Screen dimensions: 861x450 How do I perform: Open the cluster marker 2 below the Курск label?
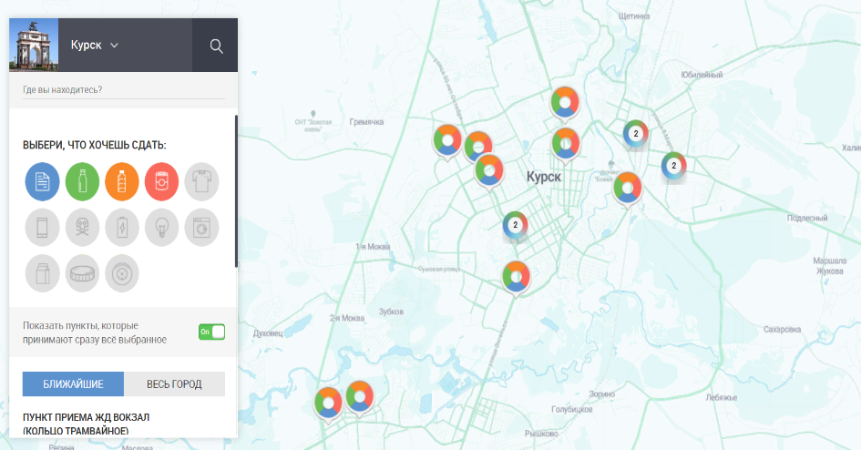[x=515, y=225]
